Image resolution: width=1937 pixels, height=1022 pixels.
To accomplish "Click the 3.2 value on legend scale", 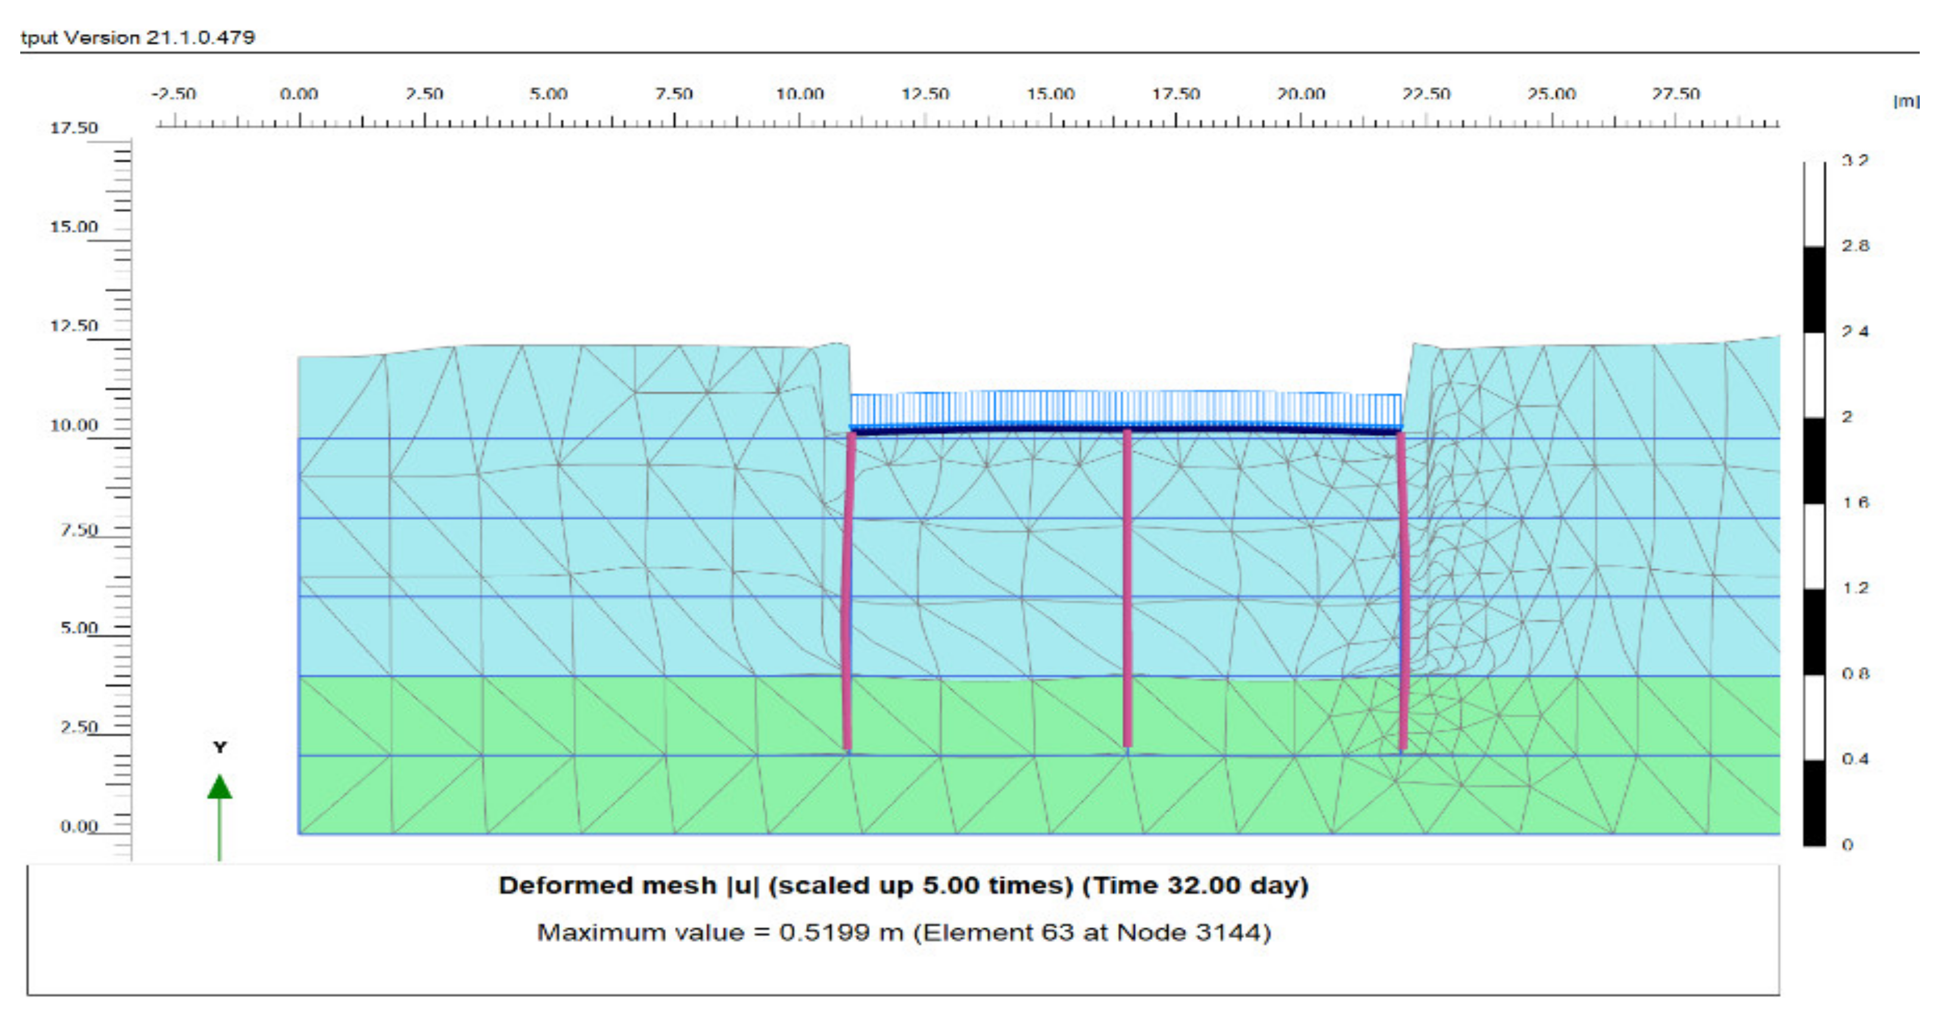I will [1855, 160].
